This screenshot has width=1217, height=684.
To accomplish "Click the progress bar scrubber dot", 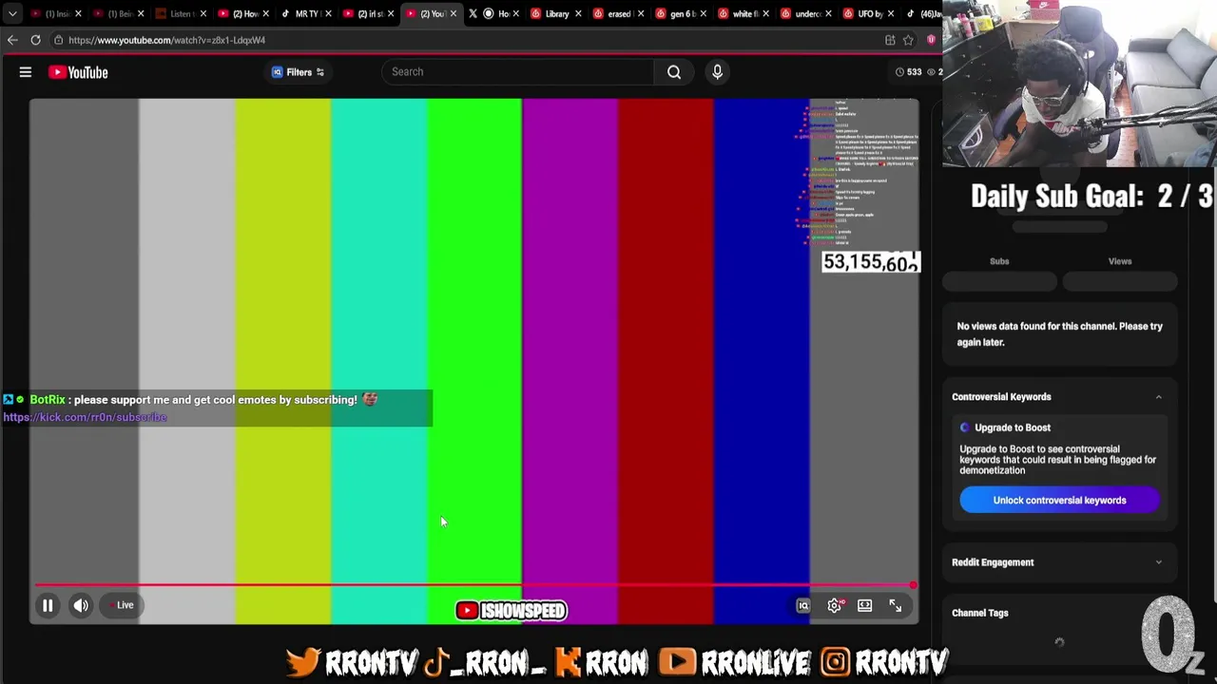I will [x=913, y=585].
